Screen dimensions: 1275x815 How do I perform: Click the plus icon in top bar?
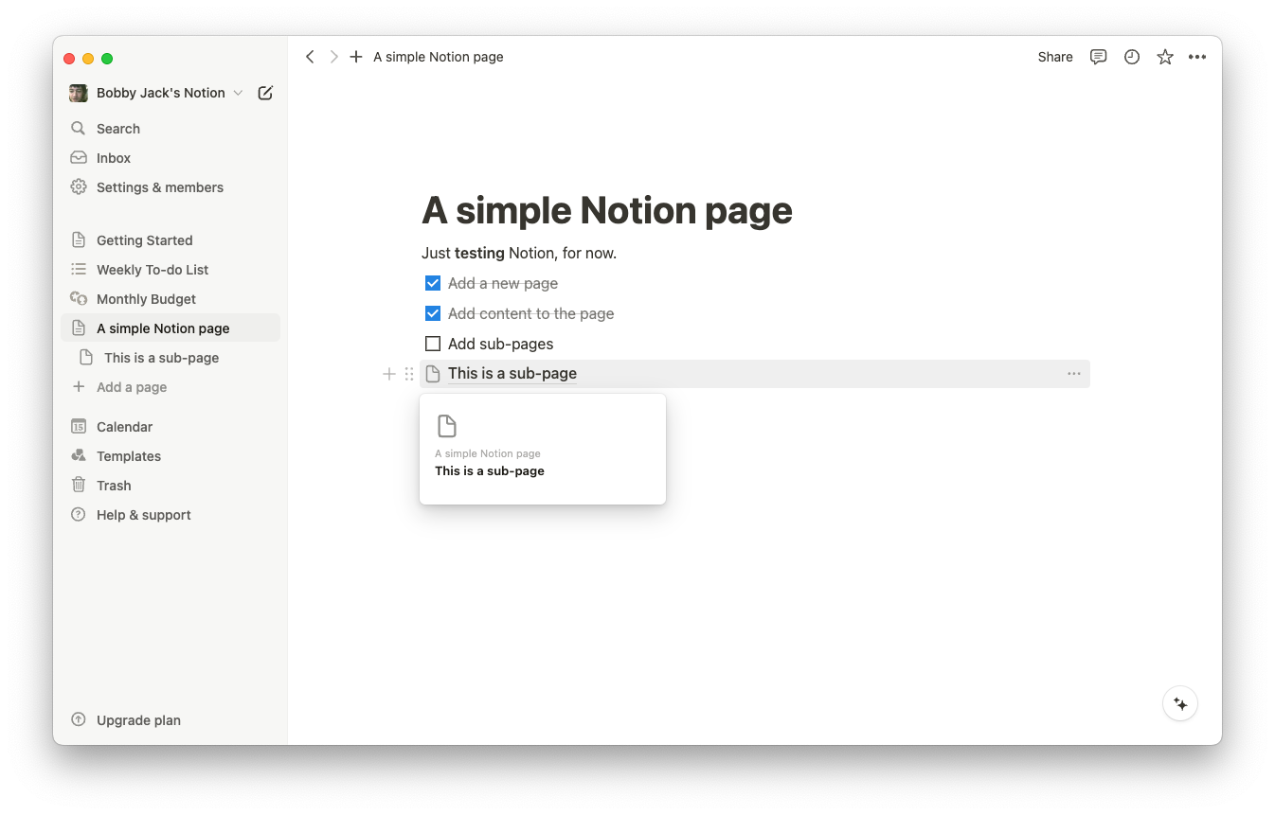[356, 57]
